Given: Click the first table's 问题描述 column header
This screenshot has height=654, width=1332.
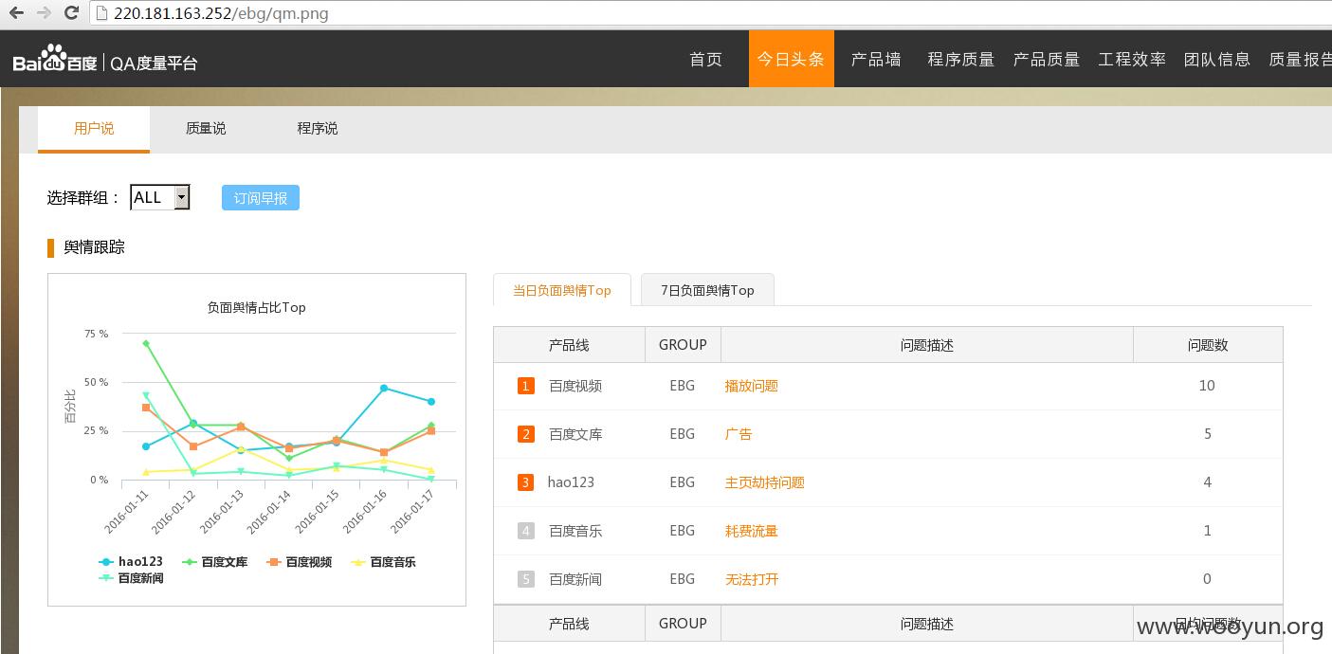Looking at the screenshot, I should (x=927, y=345).
